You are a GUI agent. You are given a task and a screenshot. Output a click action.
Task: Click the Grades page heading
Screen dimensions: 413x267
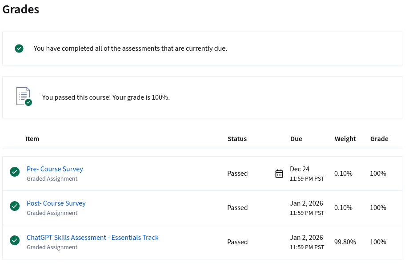pyautogui.click(x=21, y=9)
